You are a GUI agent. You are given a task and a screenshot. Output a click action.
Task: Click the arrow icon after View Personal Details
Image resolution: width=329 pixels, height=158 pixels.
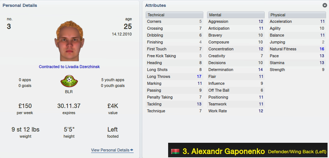click(132, 150)
